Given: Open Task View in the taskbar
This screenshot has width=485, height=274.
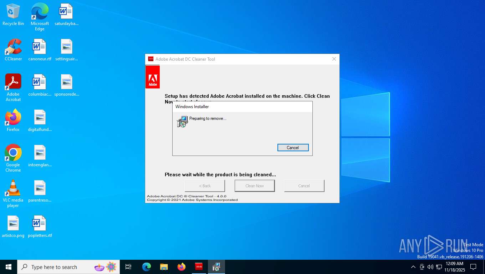Looking at the screenshot, I should point(128,267).
